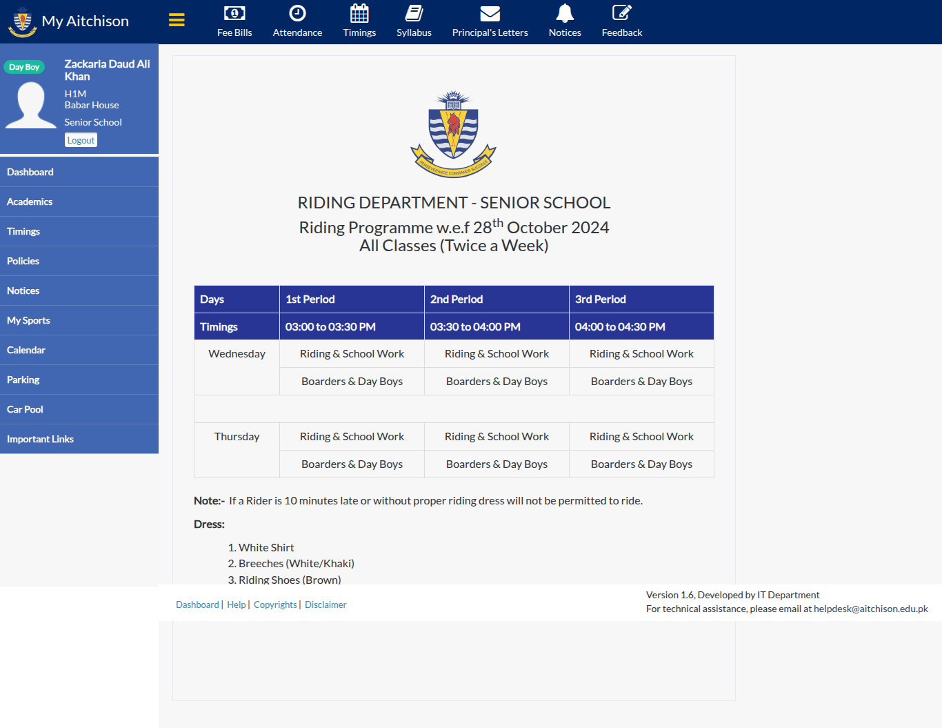Viewport: 942px width, 728px height.
Task: Toggle the hamburger sidebar menu
Action: click(x=177, y=20)
